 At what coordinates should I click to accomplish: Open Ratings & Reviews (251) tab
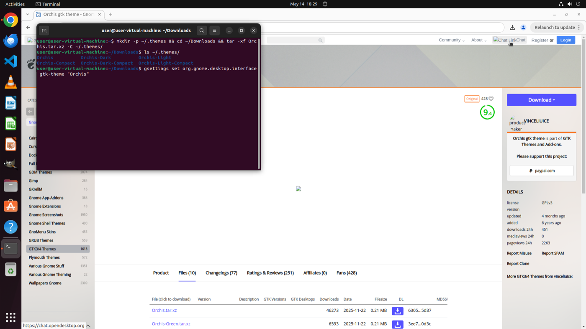[x=270, y=273]
